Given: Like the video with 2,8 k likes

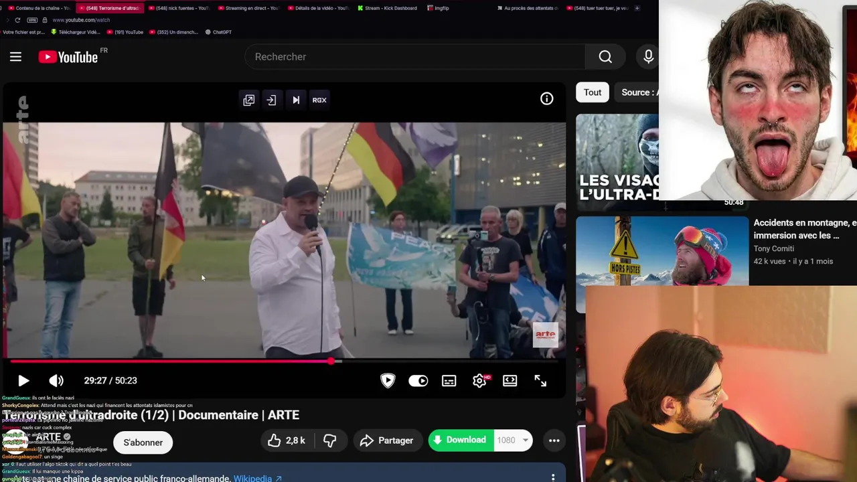Looking at the screenshot, I should tap(286, 440).
